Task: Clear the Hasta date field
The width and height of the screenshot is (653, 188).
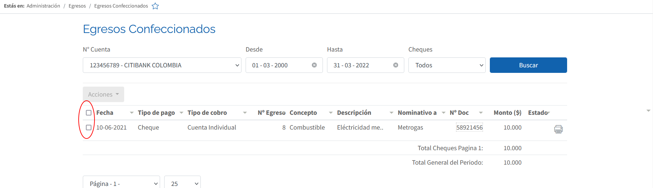Action: [396, 65]
